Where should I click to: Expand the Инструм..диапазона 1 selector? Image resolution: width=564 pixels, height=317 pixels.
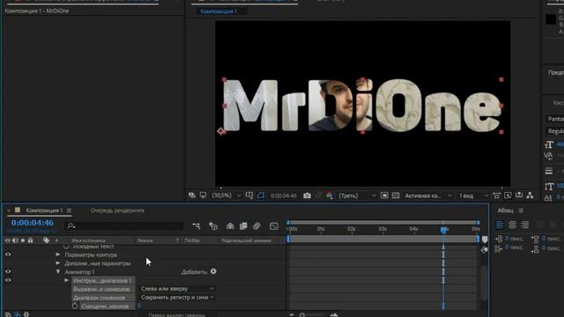click(x=67, y=280)
